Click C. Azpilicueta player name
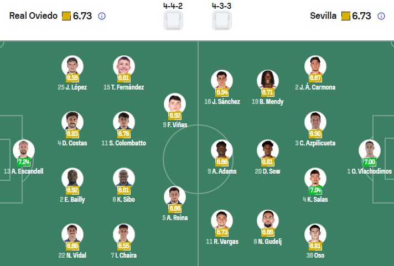 point(318,143)
